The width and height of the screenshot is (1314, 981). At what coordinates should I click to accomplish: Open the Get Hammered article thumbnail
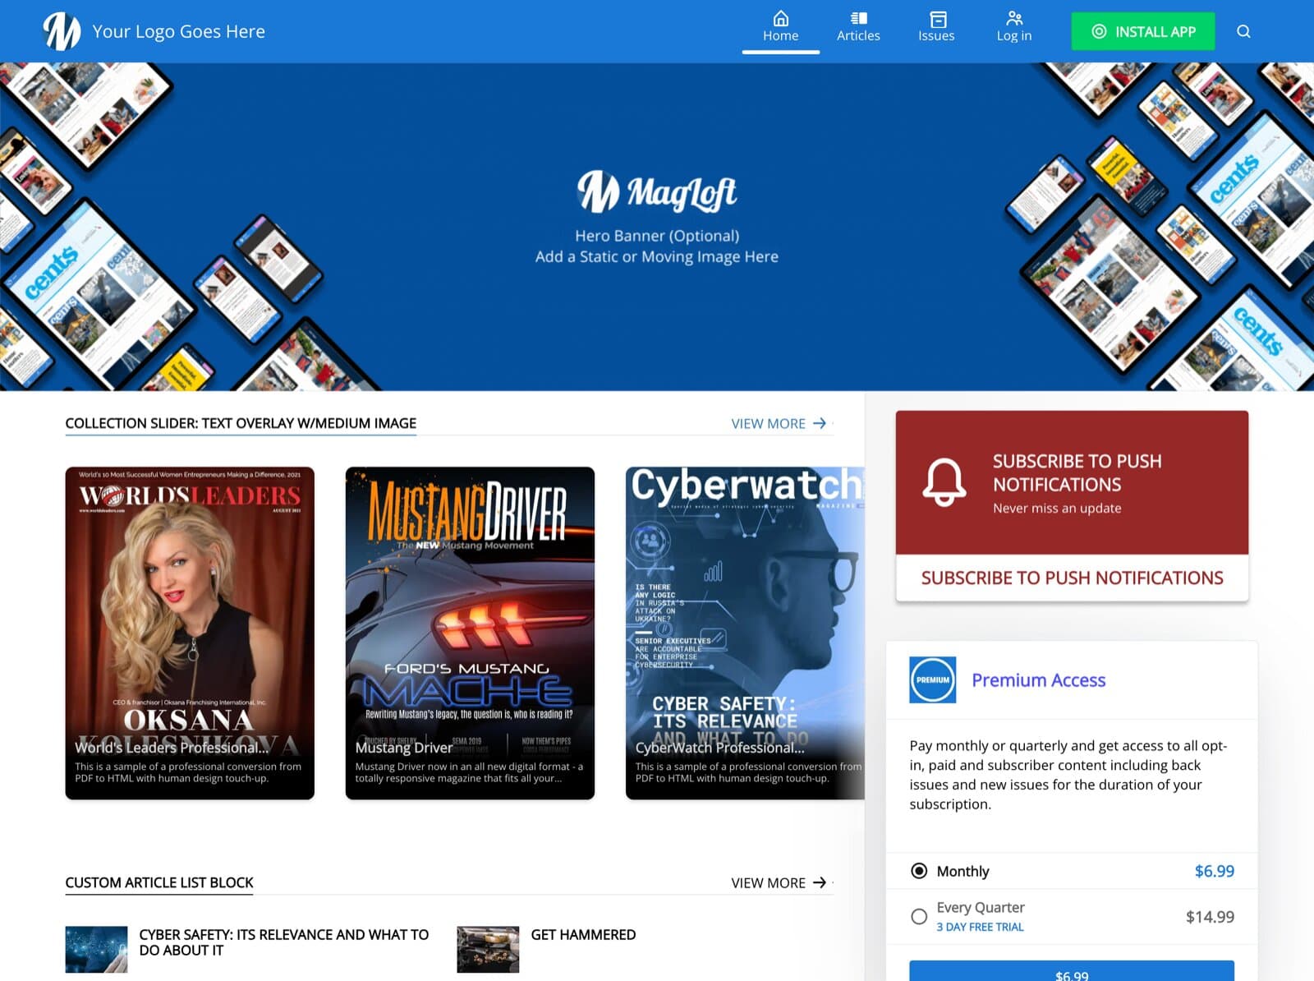click(488, 949)
